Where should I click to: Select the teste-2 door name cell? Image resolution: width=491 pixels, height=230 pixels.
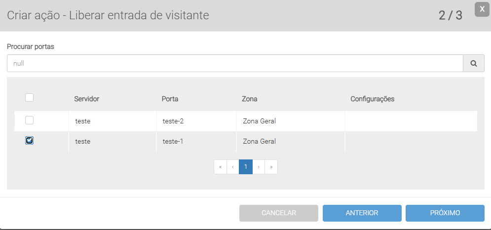coord(173,120)
